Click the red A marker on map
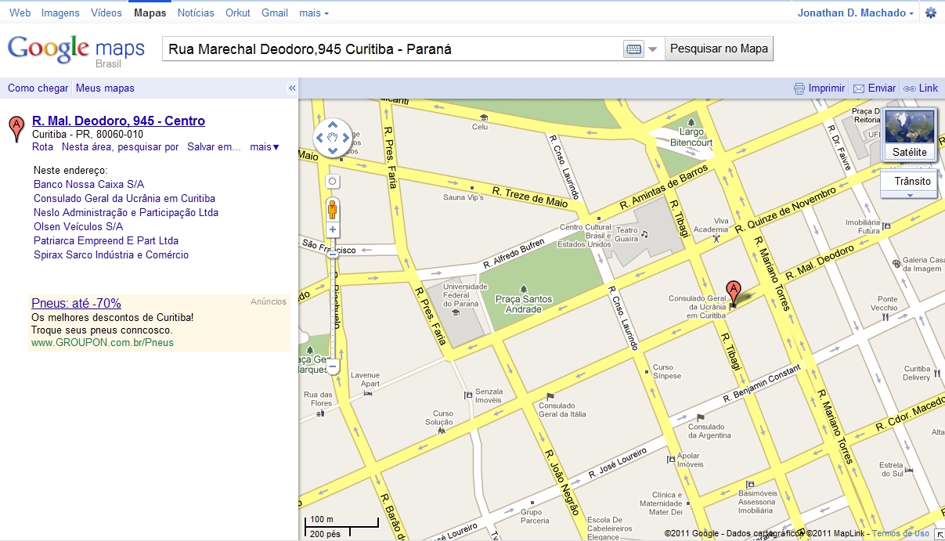Screen dimensions: 945x541 point(733,293)
